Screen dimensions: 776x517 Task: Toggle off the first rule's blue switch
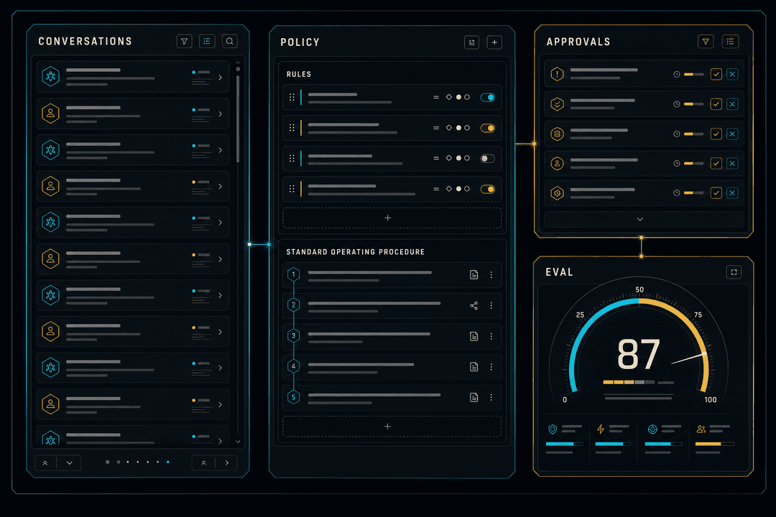(487, 98)
